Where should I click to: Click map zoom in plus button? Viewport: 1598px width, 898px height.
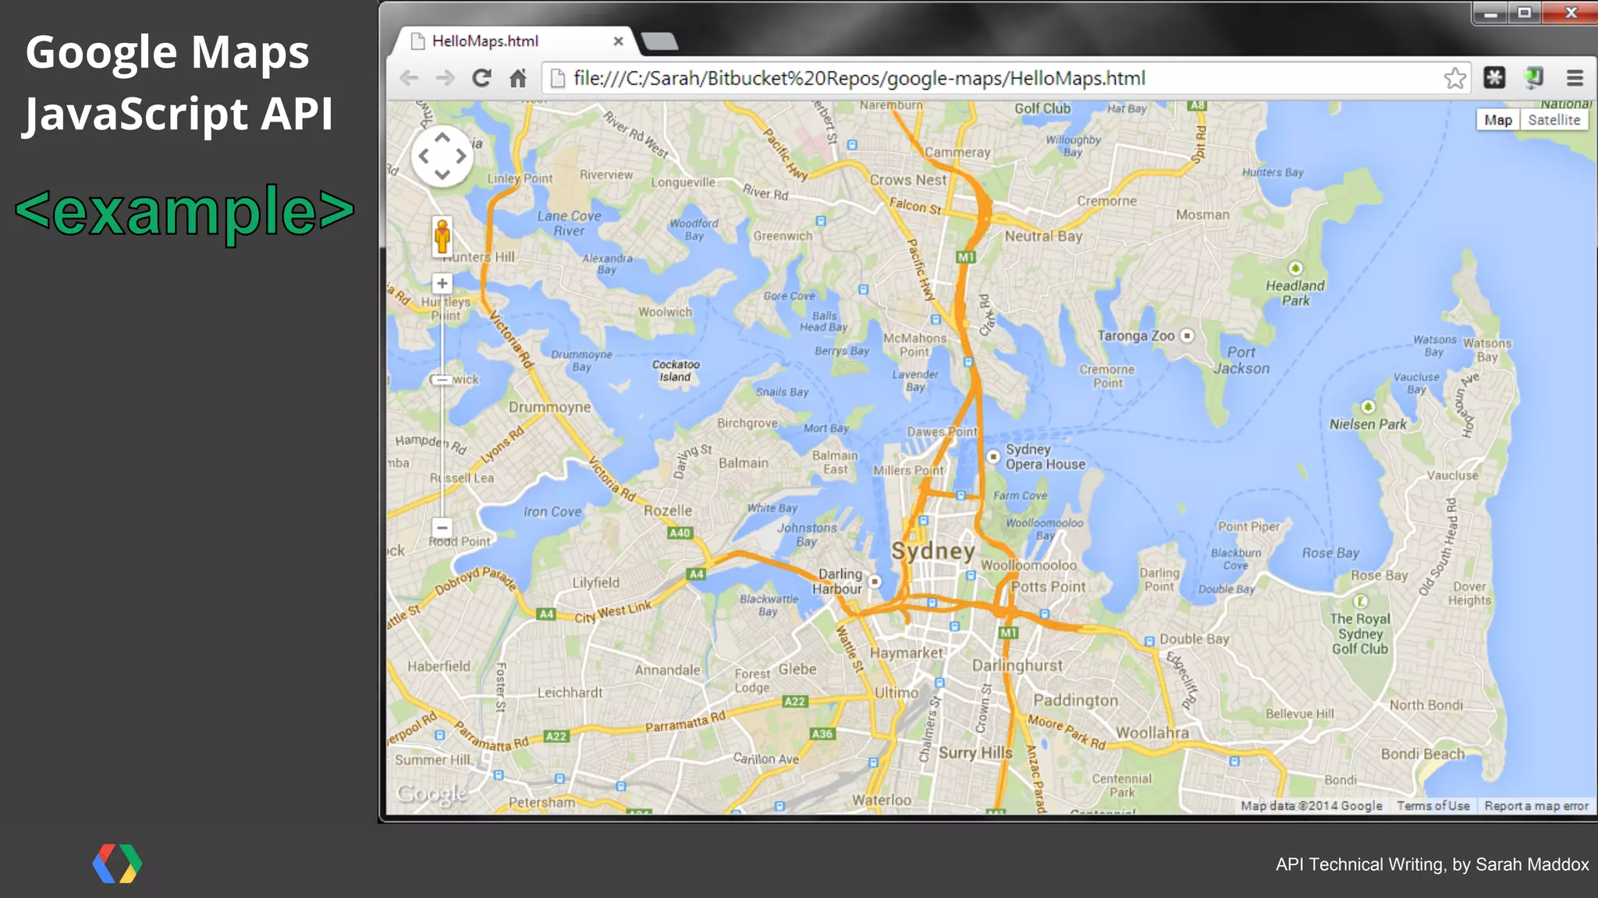442,284
